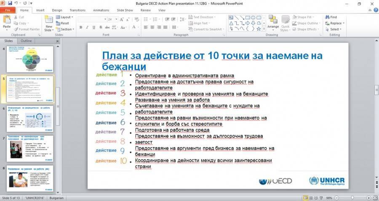Click the zoom slider in status bar
Image resolution: width=379 pixels, height=201 pixels.
352,198
